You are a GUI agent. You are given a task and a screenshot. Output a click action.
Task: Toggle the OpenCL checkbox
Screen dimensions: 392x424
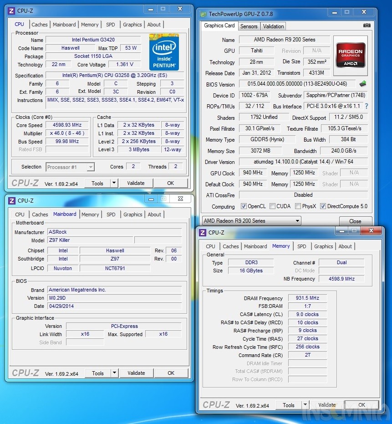pos(244,206)
